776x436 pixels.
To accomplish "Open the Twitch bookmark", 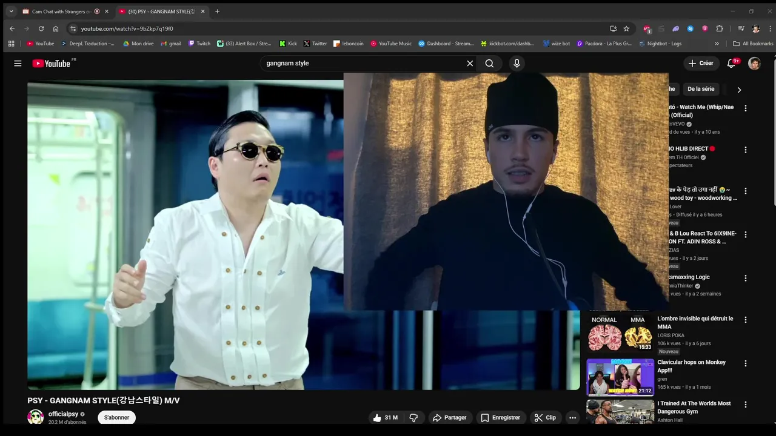I will [x=199, y=44].
